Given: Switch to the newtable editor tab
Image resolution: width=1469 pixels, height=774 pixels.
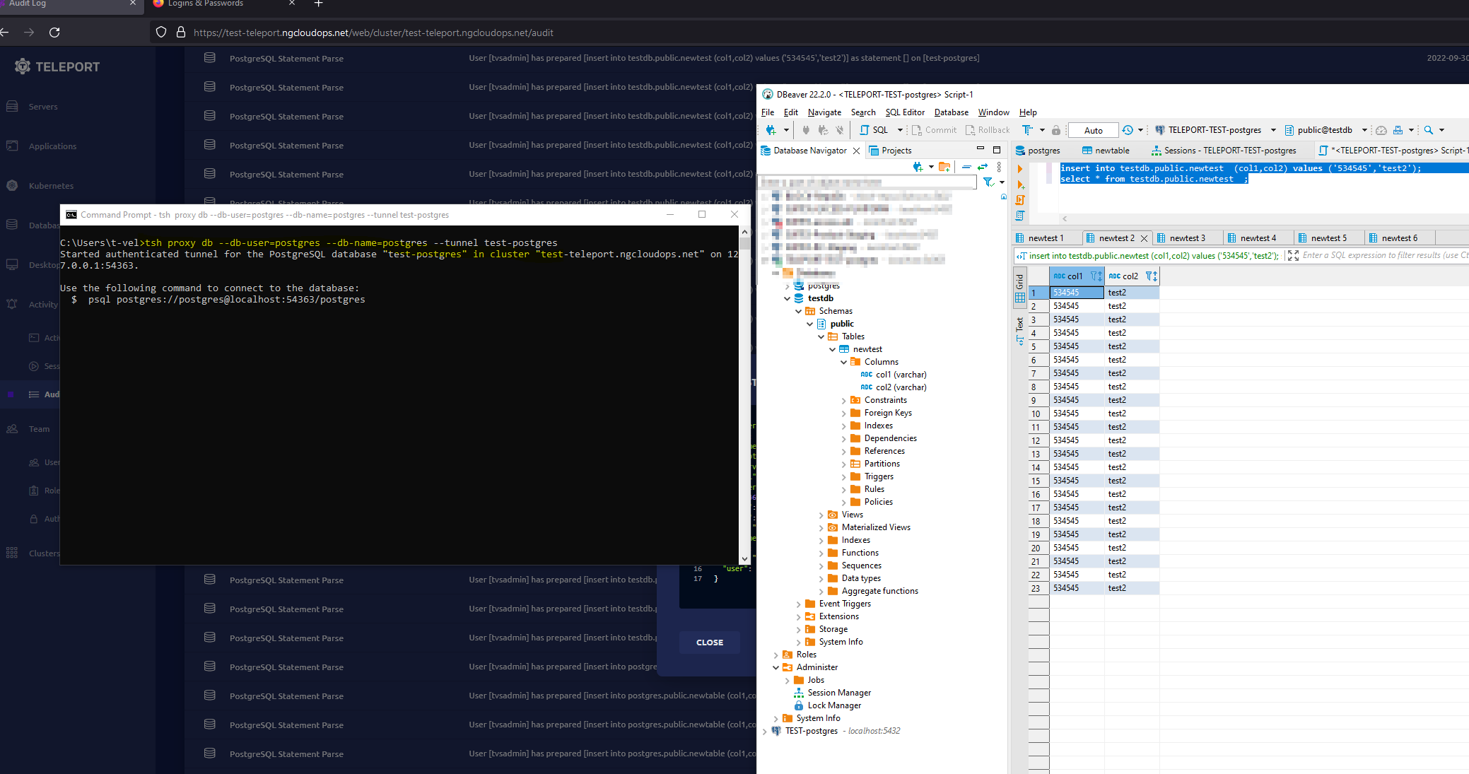Looking at the screenshot, I should [1106, 151].
